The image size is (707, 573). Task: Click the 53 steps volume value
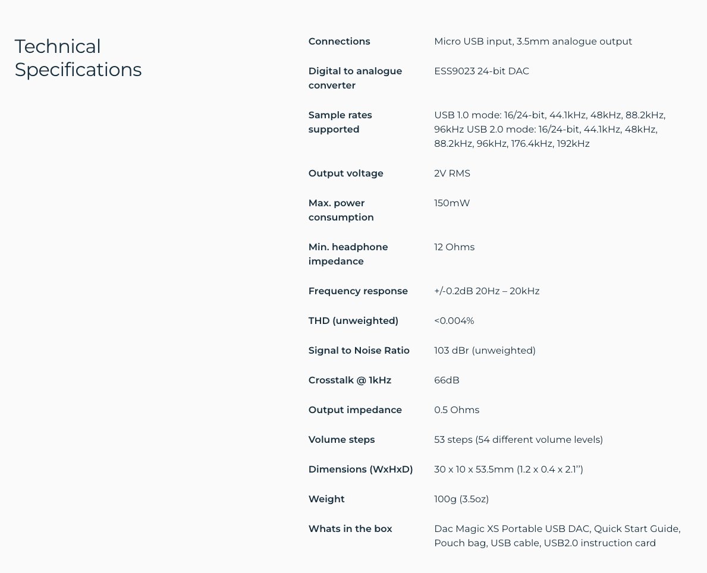click(518, 439)
